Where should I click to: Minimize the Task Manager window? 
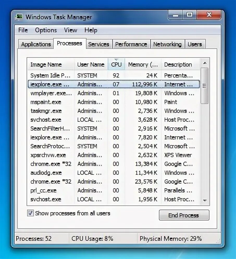[175, 15]
